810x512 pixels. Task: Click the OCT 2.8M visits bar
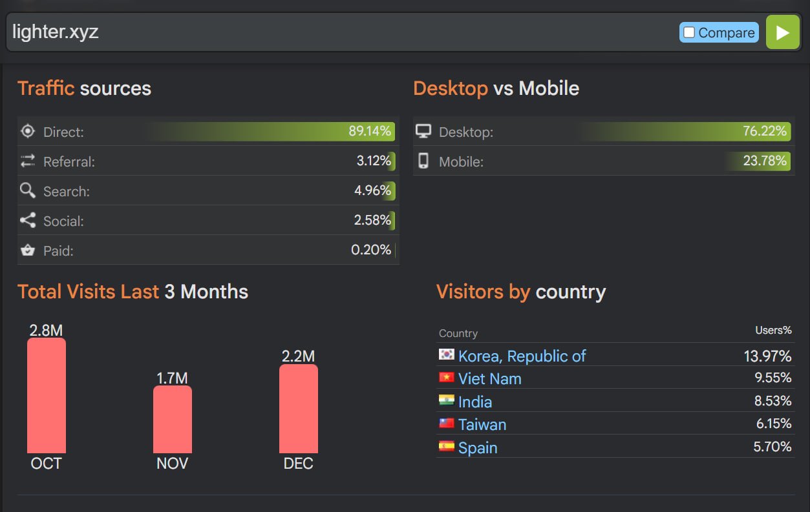coord(46,395)
